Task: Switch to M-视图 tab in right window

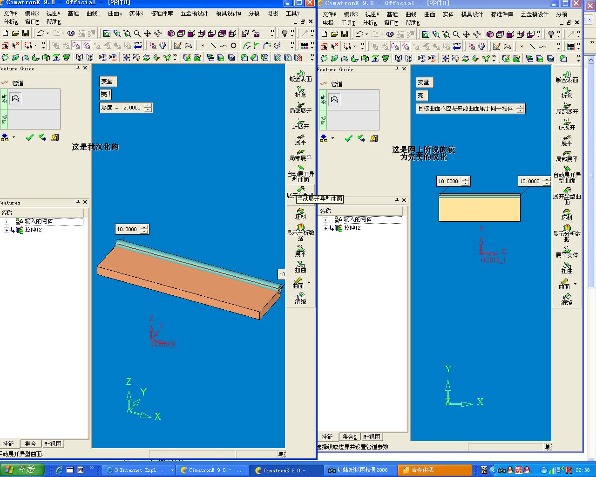Action: (372, 437)
